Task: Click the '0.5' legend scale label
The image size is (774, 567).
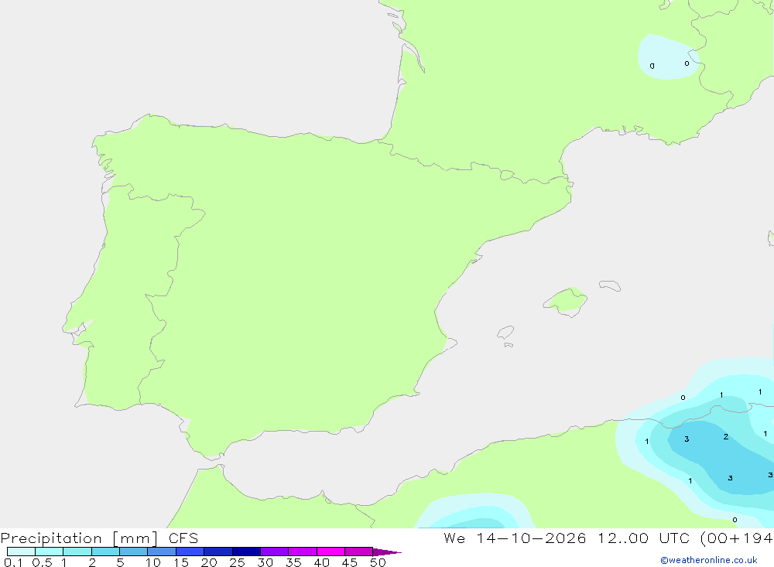Action: tap(42, 562)
